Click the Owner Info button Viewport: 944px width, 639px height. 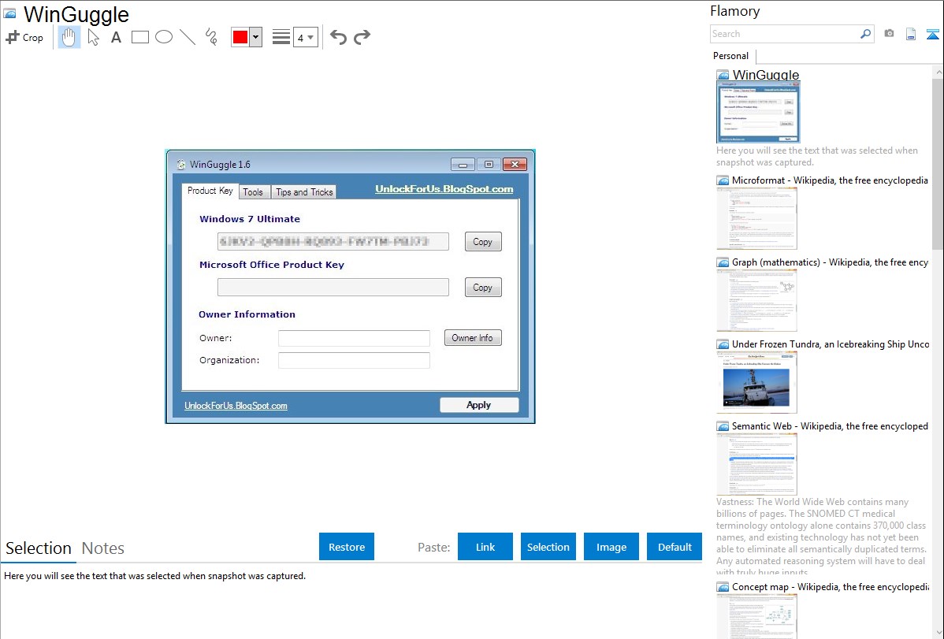pos(473,338)
